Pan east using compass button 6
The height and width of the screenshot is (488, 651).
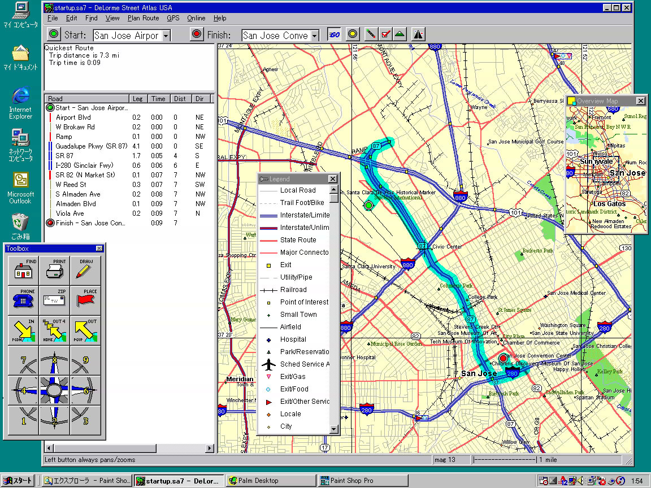pos(85,390)
